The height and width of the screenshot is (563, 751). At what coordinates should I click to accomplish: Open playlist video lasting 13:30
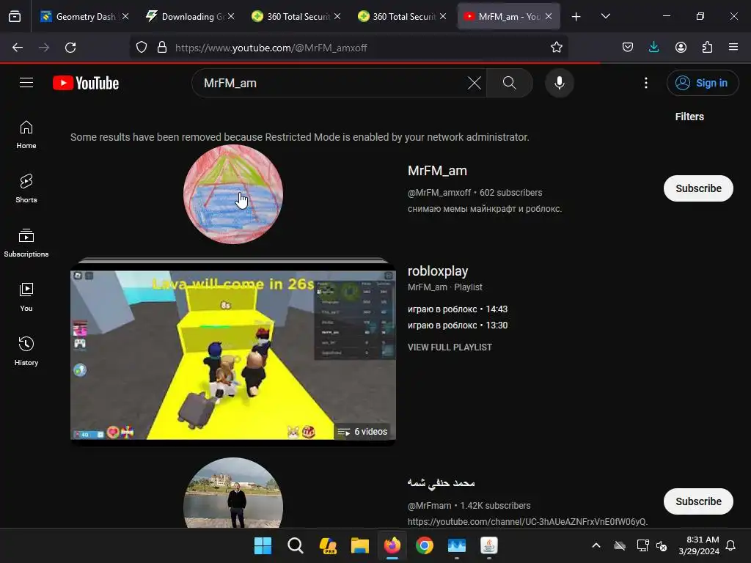coord(458,325)
